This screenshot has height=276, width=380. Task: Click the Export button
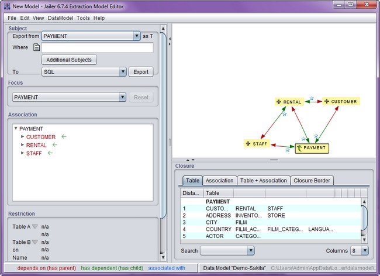point(141,72)
